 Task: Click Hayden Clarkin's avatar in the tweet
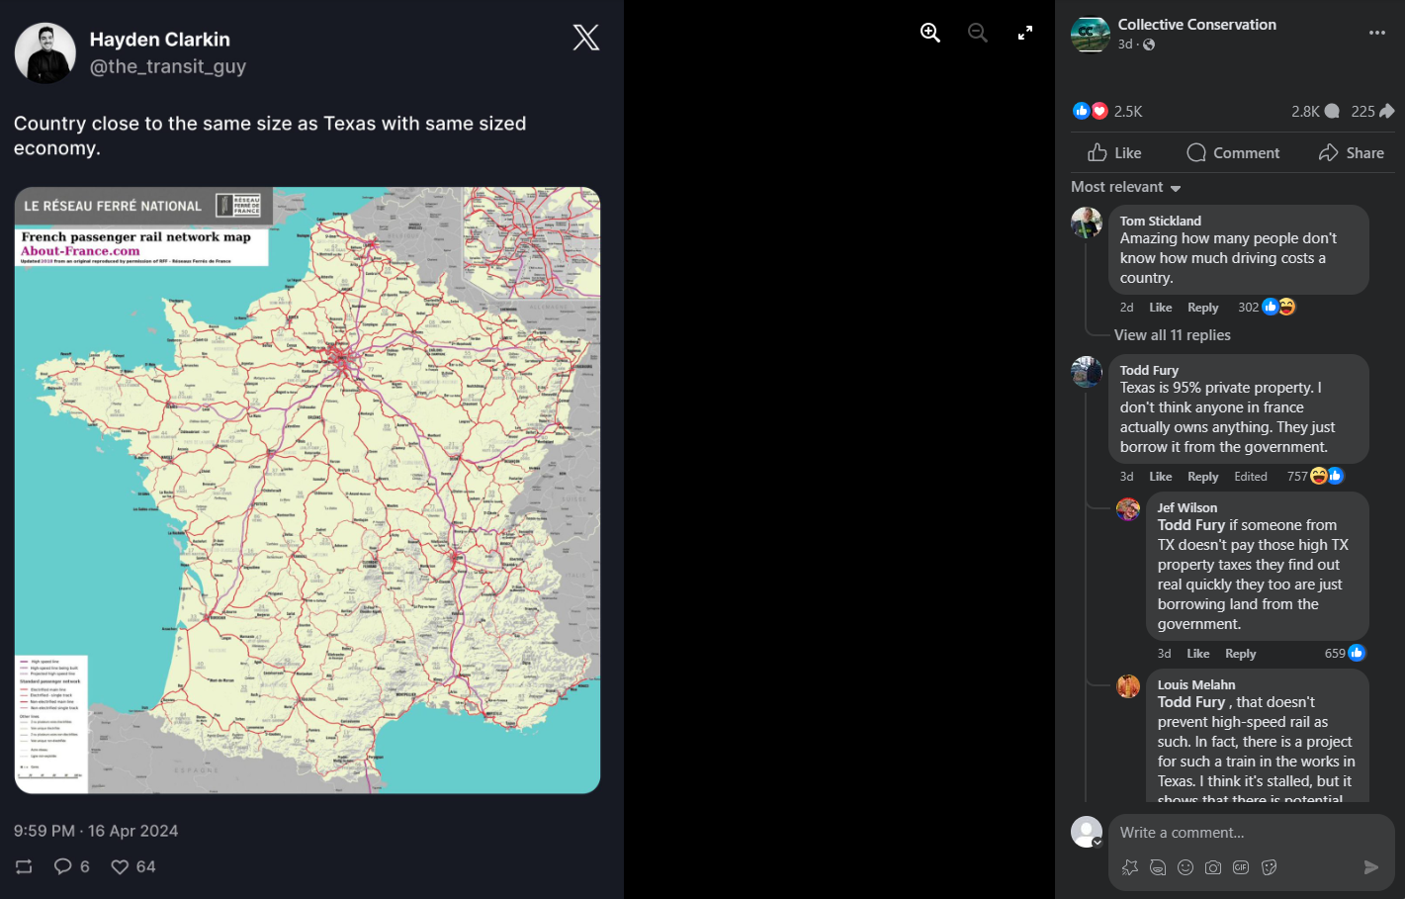45,53
